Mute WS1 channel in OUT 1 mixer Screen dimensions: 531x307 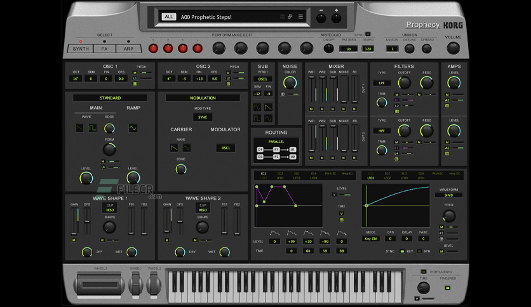tap(311, 109)
